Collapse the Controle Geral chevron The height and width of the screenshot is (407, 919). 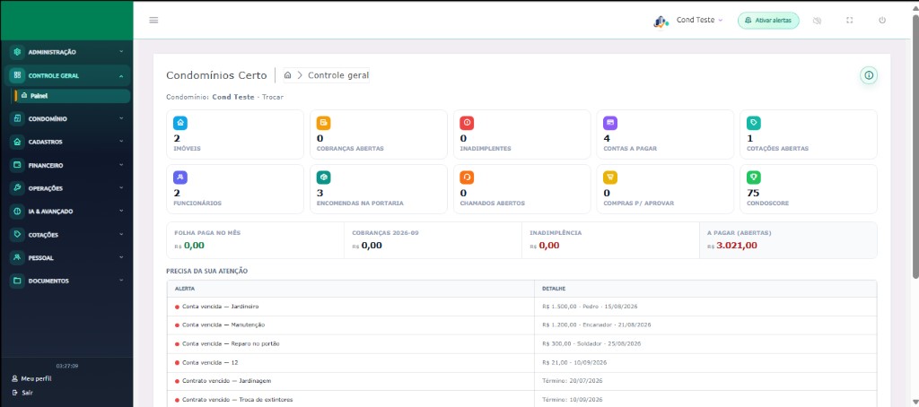121,75
